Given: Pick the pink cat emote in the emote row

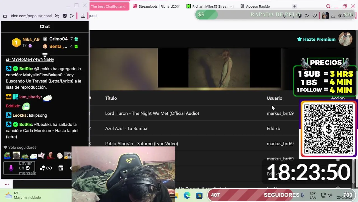Looking at the screenshot, I should [42, 155].
